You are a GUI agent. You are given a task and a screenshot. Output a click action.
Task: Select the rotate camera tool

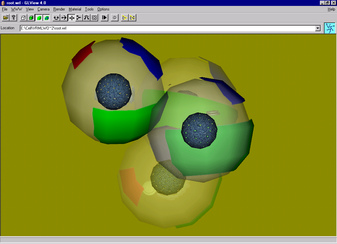(x=56, y=18)
